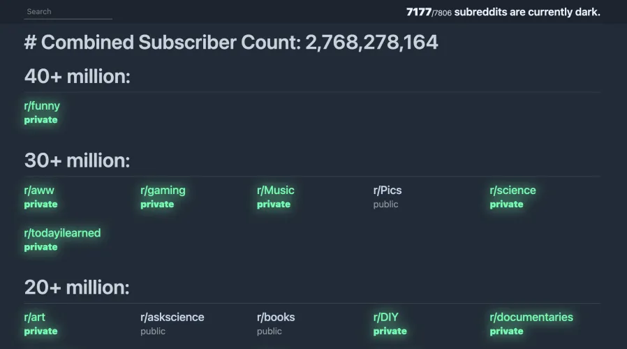Viewport: 627px width, 349px height.
Task: Open the r/todayilearned subreddit link
Action: point(62,233)
